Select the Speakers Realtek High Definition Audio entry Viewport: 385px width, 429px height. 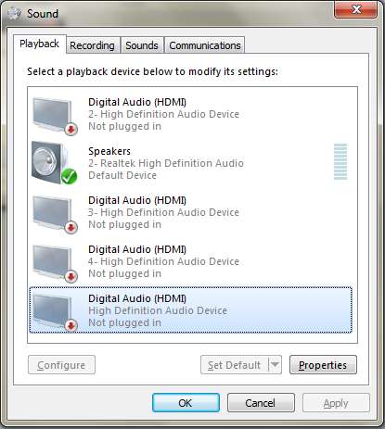[190, 163]
